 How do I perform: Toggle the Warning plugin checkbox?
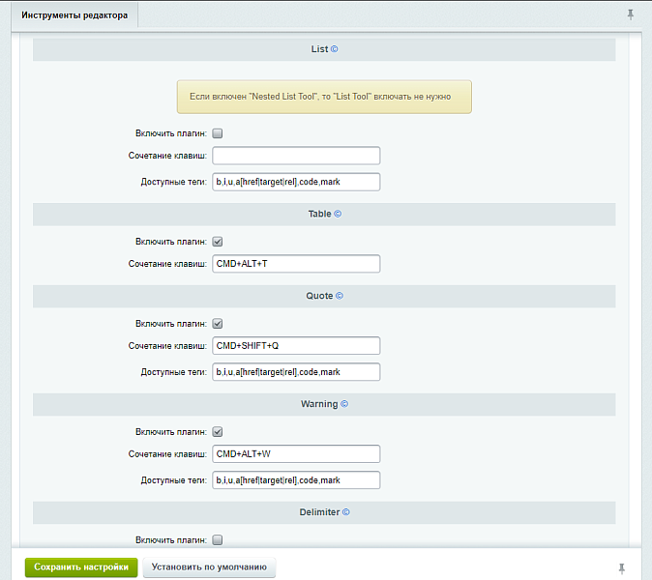(x=218, y=432)
